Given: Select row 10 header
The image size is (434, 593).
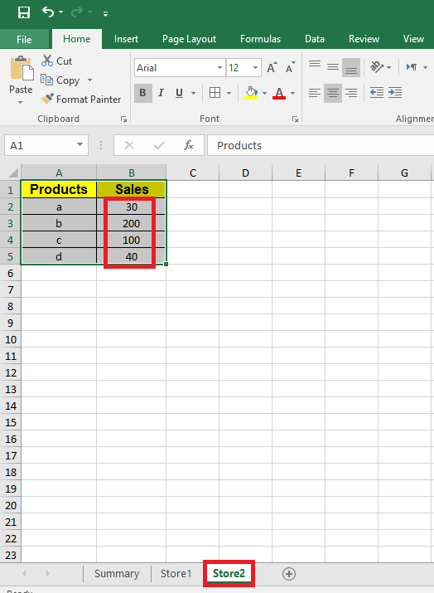Looking at the screenshot, I should [x=11, y=339].
